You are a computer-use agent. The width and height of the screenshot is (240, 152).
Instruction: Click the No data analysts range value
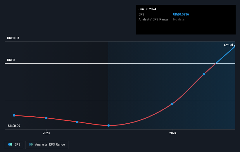(x=179, y=20)
